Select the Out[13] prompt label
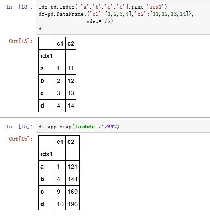 21,41
